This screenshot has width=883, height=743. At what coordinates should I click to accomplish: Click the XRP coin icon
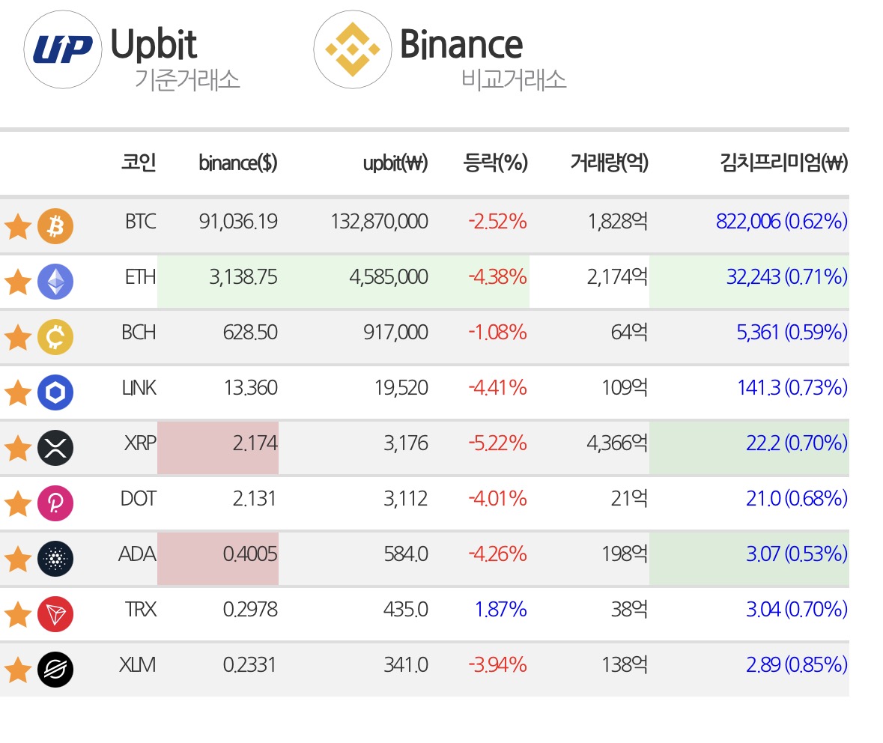pyautogui.click(x=55, y=448)
